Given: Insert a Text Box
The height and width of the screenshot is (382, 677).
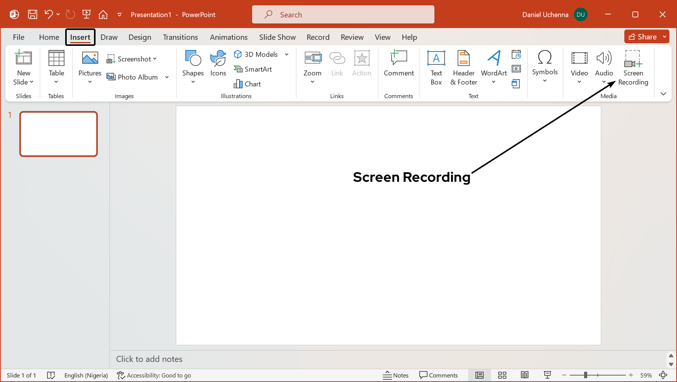Looking at the screenshot, I should click(x=436, y=68).
